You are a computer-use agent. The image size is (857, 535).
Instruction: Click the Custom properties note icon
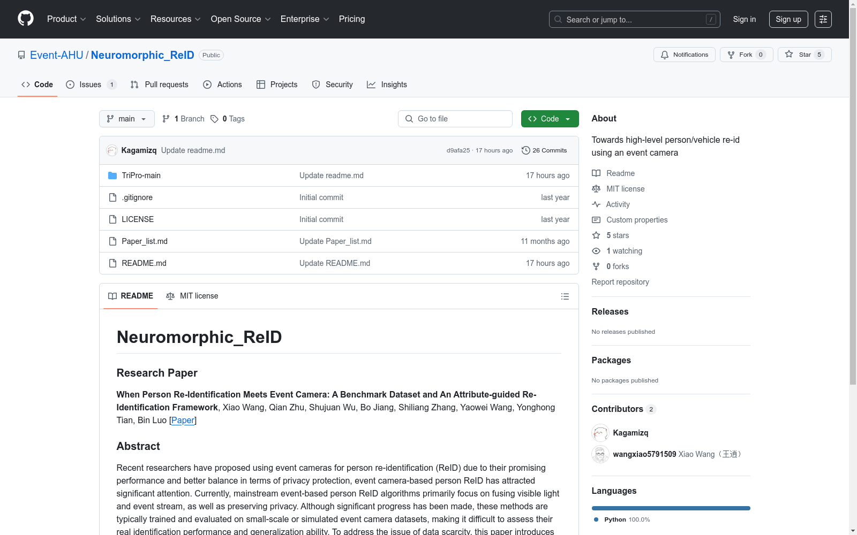pyautogui.click(x=596, y=220)
